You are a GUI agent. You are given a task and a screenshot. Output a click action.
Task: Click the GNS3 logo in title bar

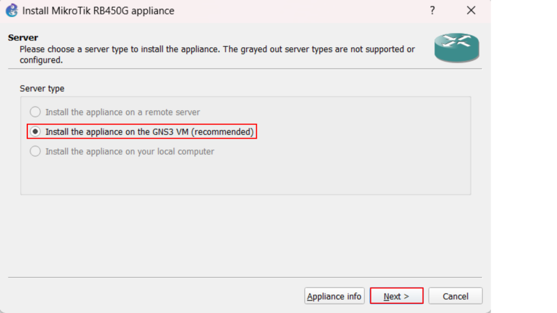coord(11,10)
